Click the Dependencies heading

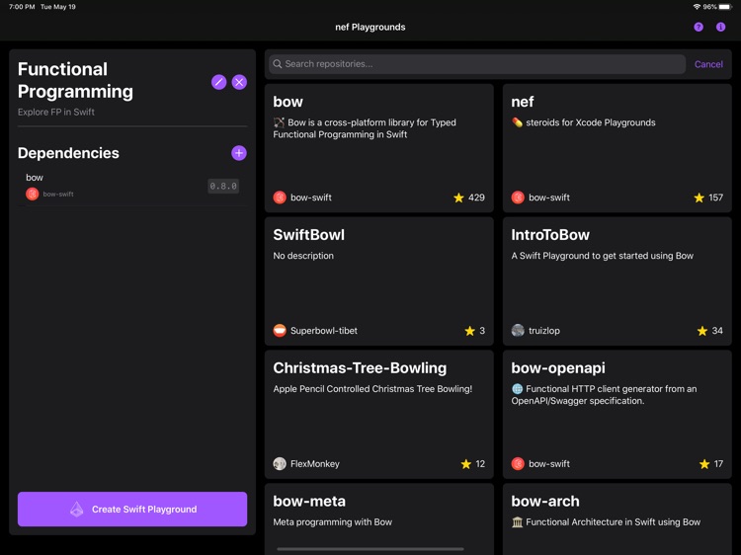(x=68, y=153)
